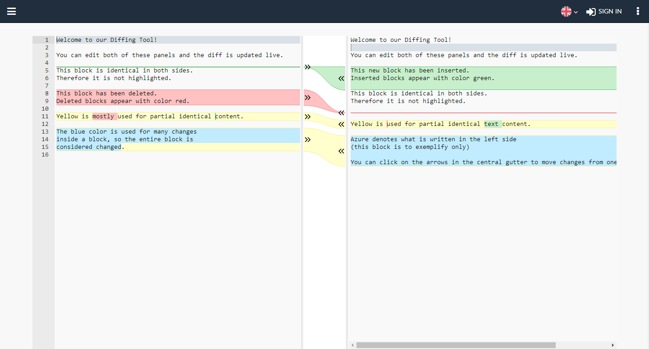This screenshot has width=649, height=349.
Task: Click the right-pointing arrow beside left line 5
Action: [307, 67]
